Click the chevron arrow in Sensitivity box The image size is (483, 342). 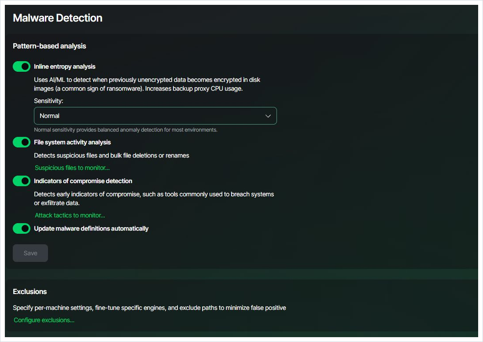tap(268, 116)
